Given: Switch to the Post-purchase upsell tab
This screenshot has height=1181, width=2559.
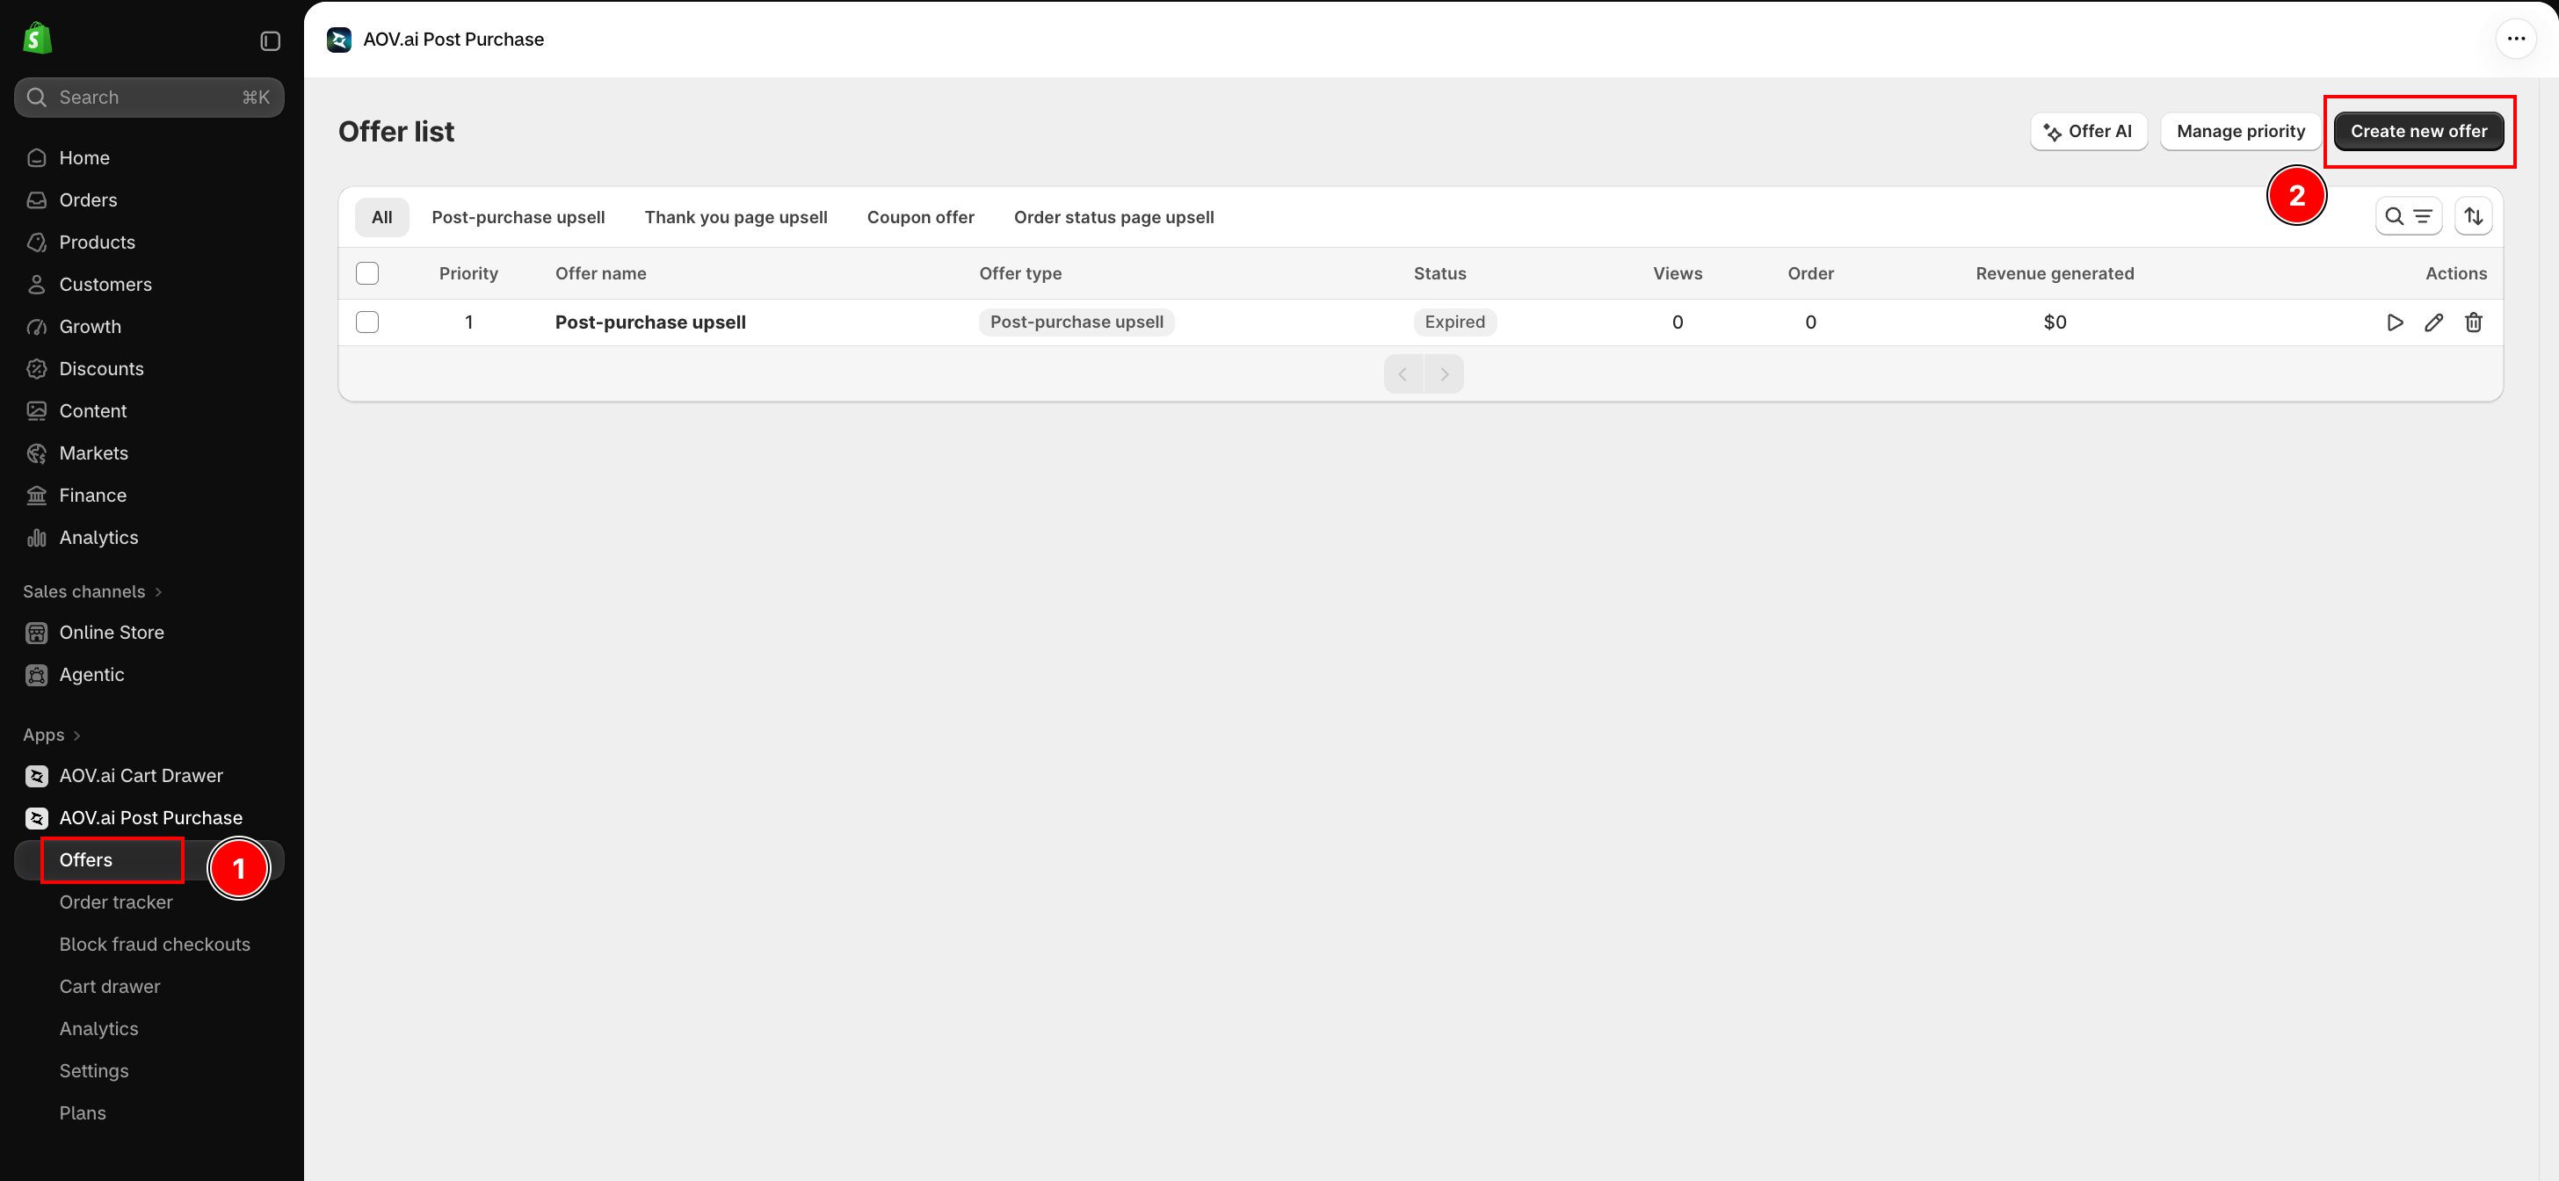Looking at the screenshot, I should click(x=518, y=218).
